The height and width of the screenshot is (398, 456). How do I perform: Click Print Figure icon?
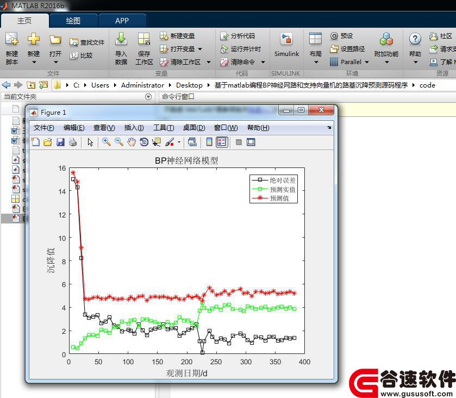point(73,142)
